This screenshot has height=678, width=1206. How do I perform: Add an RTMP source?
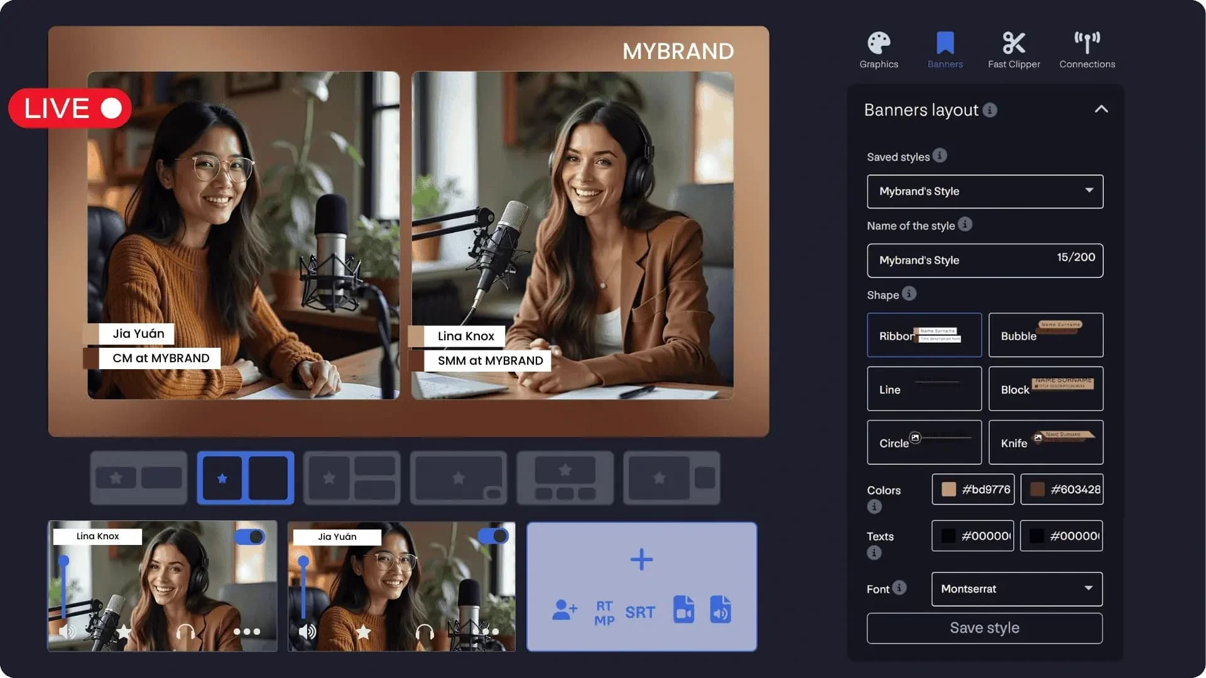(604, 613)
